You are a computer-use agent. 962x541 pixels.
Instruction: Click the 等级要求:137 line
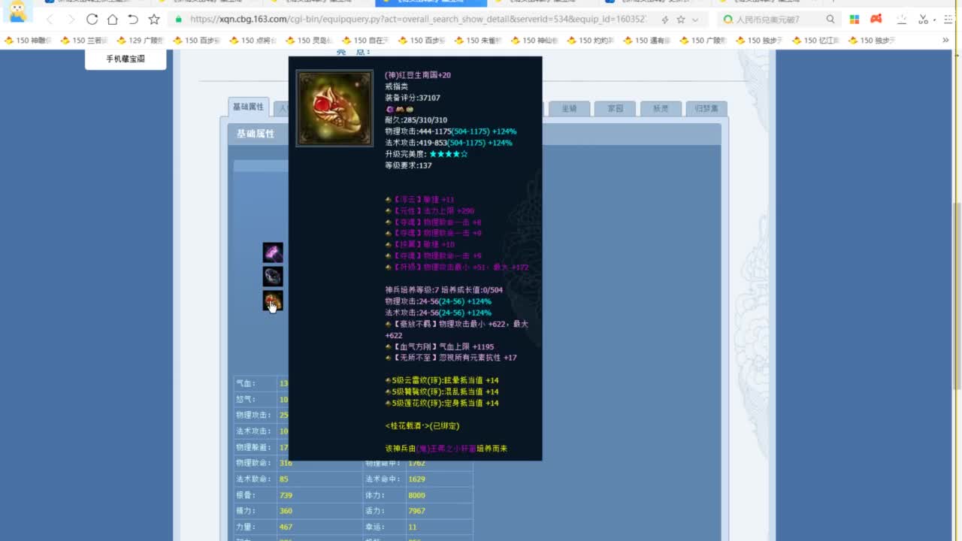point(408,165)
